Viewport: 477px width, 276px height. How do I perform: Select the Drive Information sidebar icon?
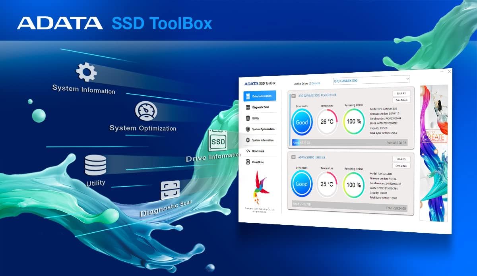pyautogui.click(x=248, y=96)
